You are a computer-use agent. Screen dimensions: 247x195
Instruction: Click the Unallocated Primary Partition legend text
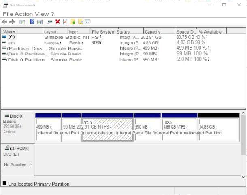click(x=39, y=184)
